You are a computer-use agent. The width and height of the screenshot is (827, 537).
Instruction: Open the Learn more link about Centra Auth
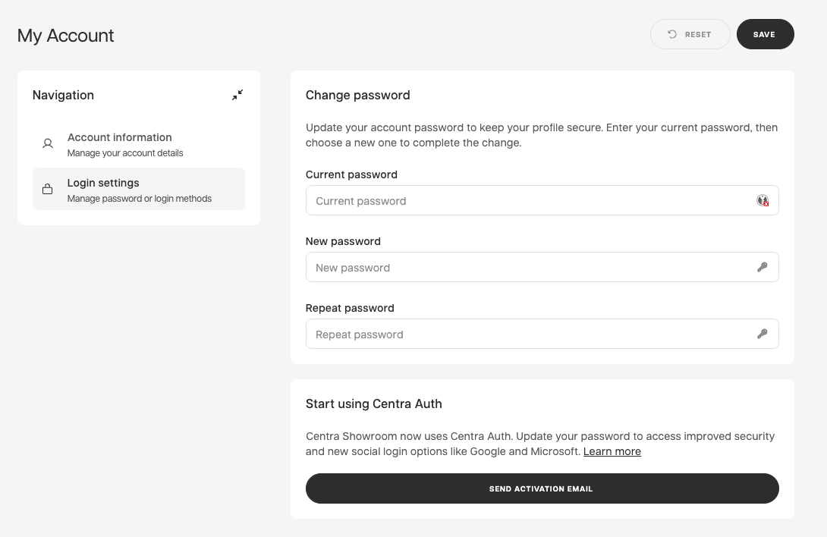(612, 451)
